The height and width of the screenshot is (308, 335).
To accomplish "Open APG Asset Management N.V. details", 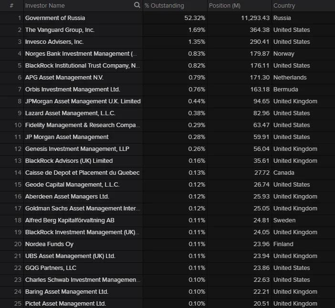I will coord(64,78).
